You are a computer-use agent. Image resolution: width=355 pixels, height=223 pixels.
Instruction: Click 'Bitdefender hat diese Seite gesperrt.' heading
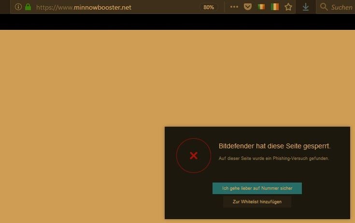point(275,146)
